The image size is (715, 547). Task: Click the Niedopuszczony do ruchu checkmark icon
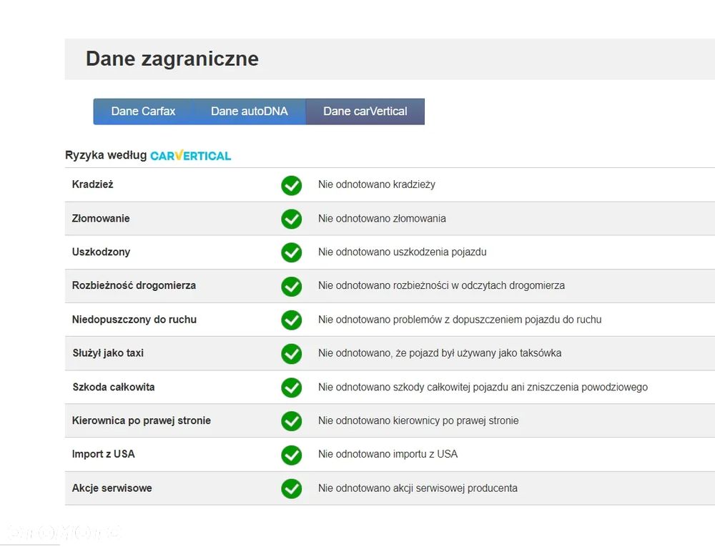291,320
